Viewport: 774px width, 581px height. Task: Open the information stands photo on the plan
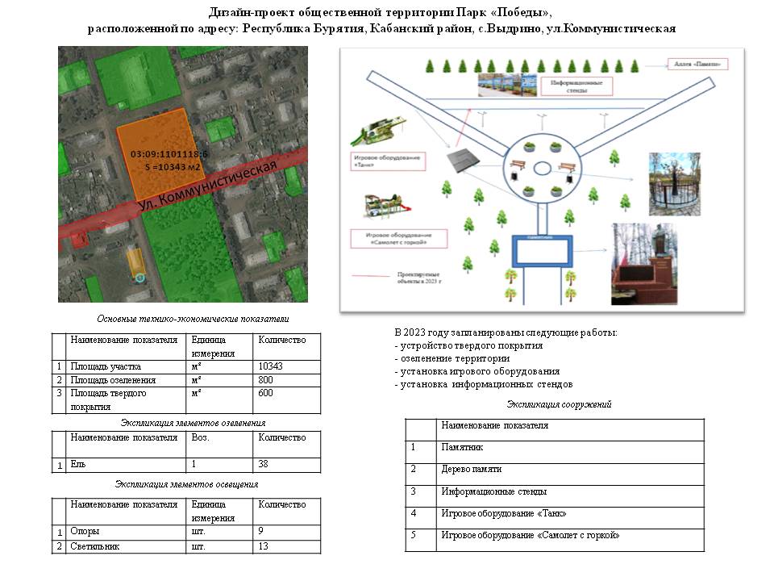[507, 85]
